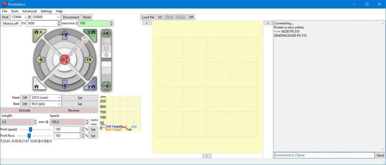386x165 pixels.
Task: Click the SD button
Action: 160,17
